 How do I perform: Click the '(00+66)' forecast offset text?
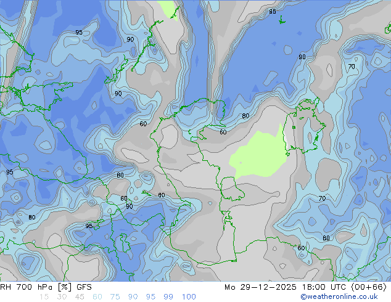(369, 287)
